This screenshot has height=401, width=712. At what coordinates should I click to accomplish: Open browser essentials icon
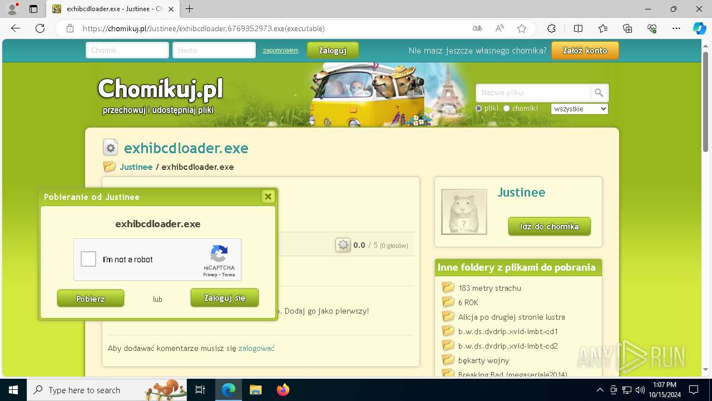click(x=652, y=28)
